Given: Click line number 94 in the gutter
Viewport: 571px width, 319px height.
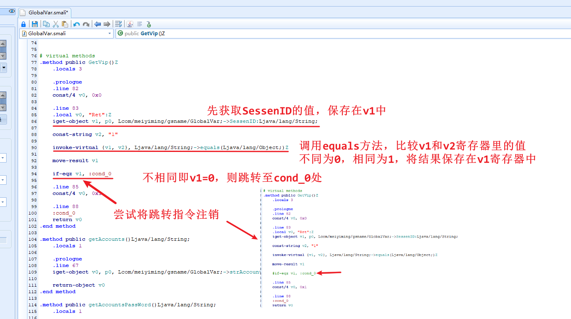Looking at the screenshot, I should pyautogui.click(x=33, y=174).
